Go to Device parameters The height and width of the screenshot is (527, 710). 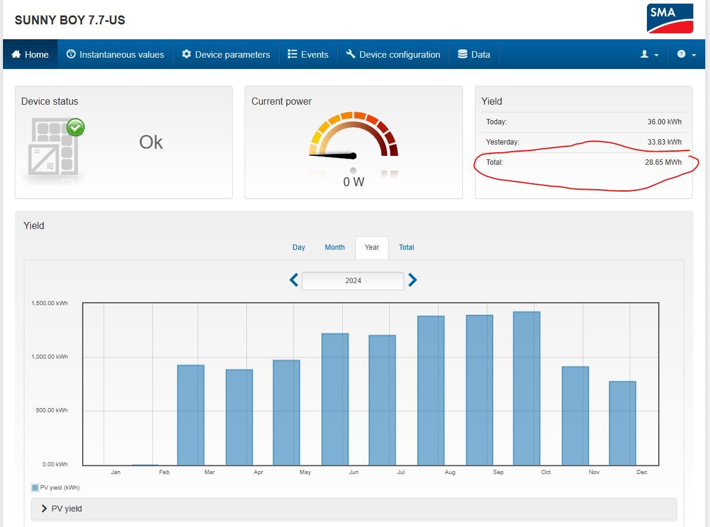tap(226, 54)
